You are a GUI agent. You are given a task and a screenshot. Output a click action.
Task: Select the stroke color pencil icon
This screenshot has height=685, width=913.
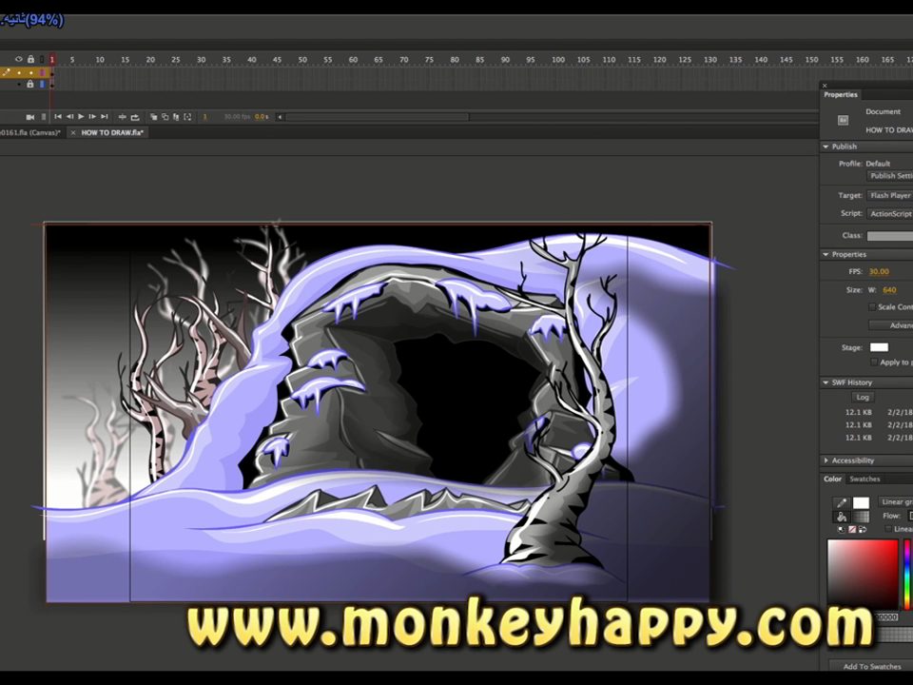[842, 503]
